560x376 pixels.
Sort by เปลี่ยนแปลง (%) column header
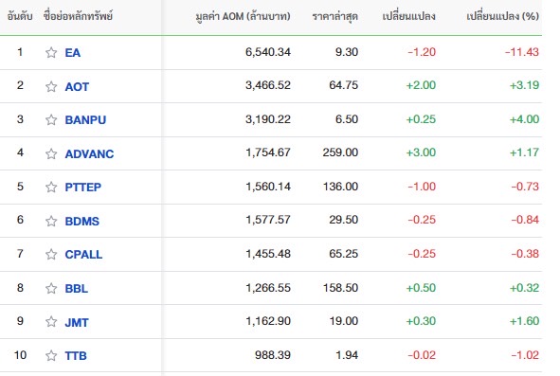pyautogui.click(x=502, y=16)
